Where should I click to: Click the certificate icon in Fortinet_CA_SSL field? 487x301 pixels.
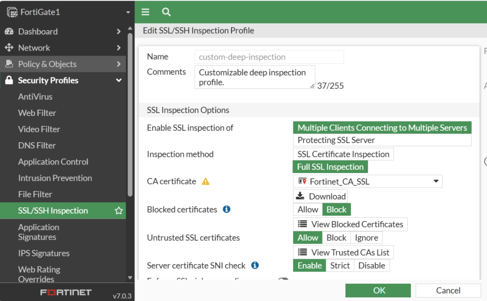coord(302,181)
